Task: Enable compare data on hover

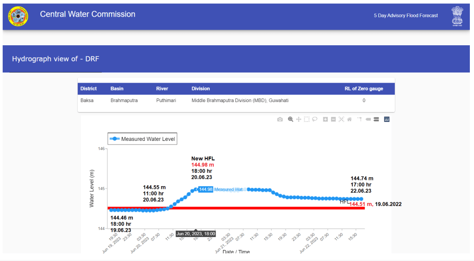Action: coord(376,119)
